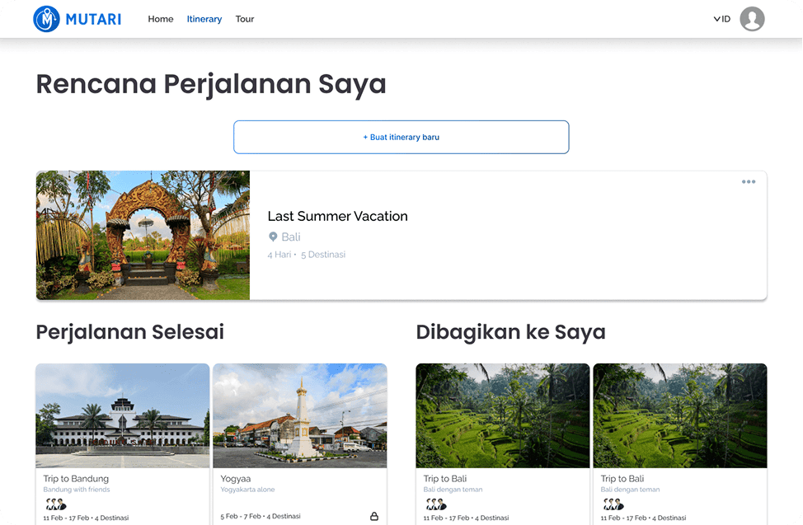
Task: Switch to the Itinerary tab
Action: 204,19
